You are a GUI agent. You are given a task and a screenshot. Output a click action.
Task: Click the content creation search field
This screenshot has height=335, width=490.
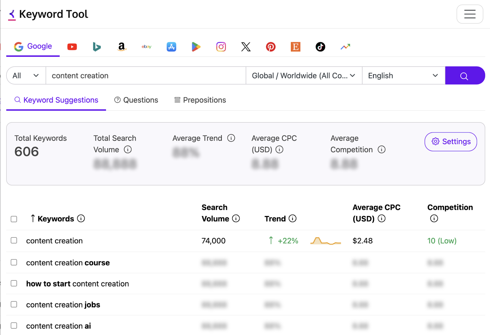pos(146,76)
